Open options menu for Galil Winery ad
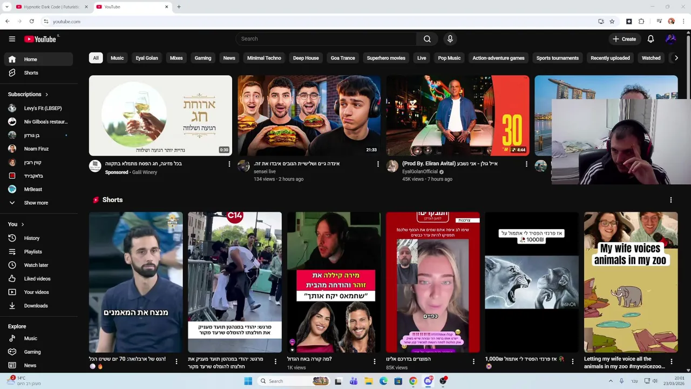This screenshot has width=691, height=389. [229, 164]
